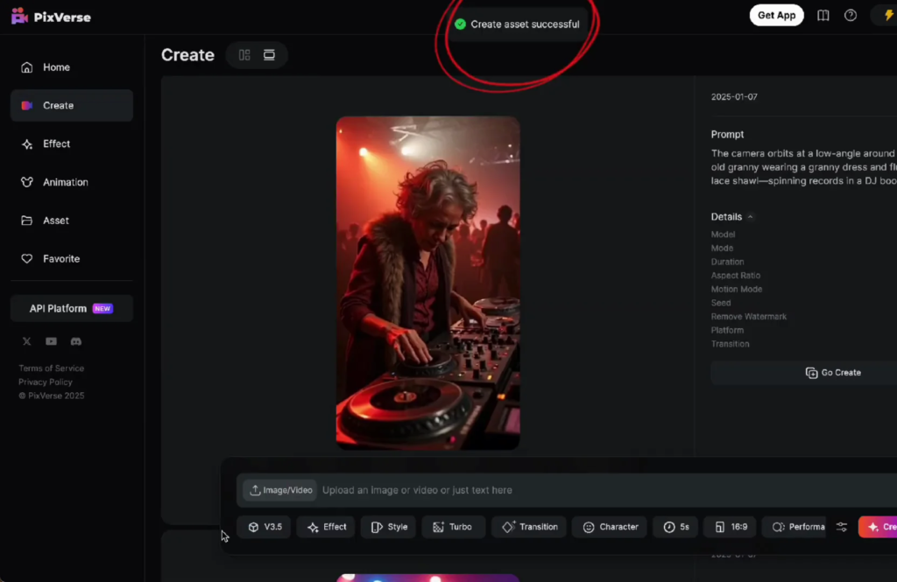
Task: Open the Asset section in sidebar
Action: [56, 221]
